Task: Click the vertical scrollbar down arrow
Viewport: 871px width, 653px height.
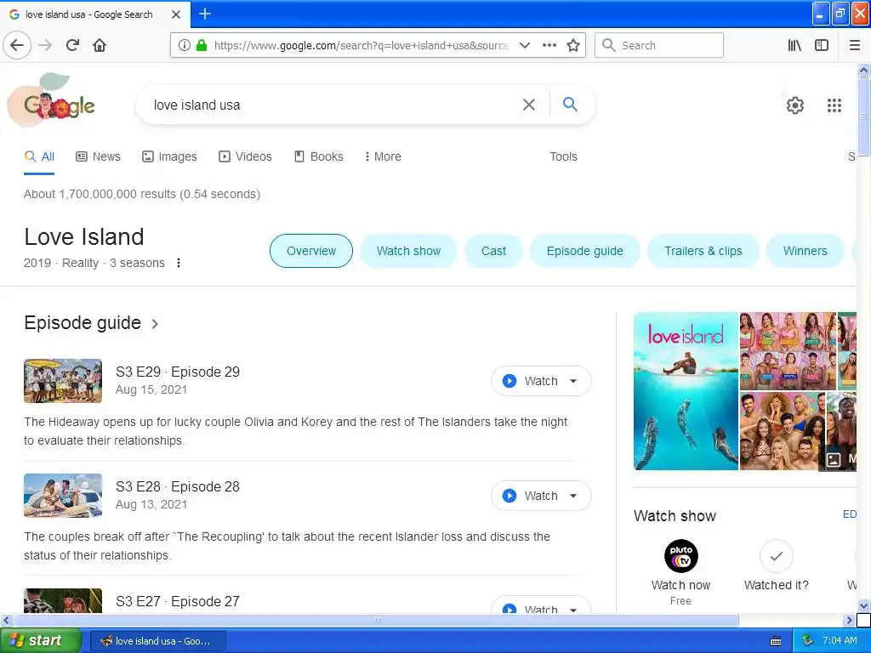Action: (863, 605)
